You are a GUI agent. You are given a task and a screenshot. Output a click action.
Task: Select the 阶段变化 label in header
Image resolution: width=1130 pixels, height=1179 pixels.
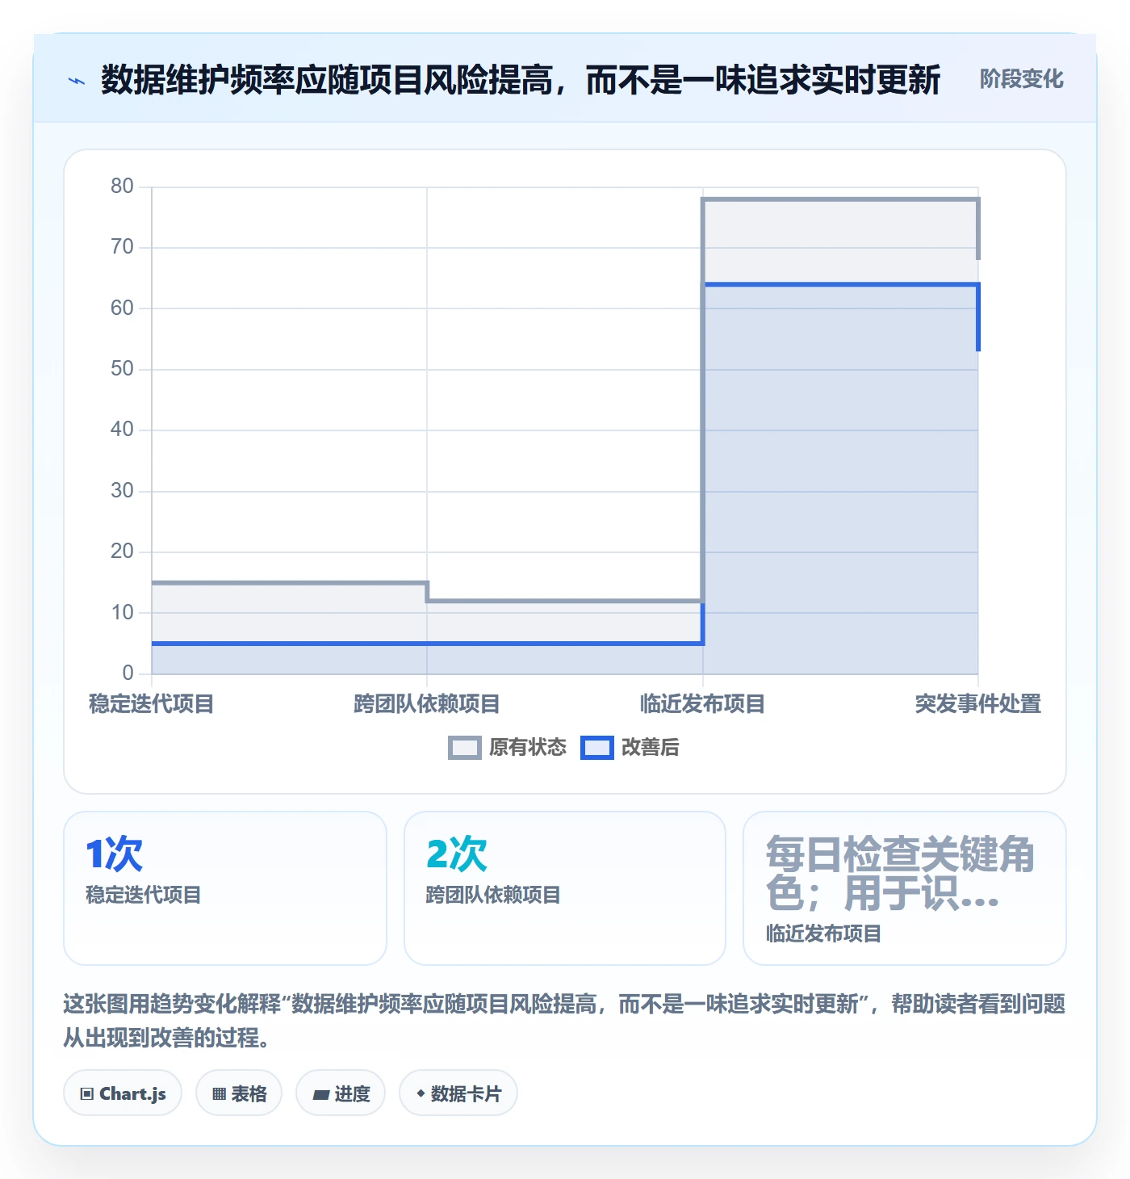point(1021,79)
